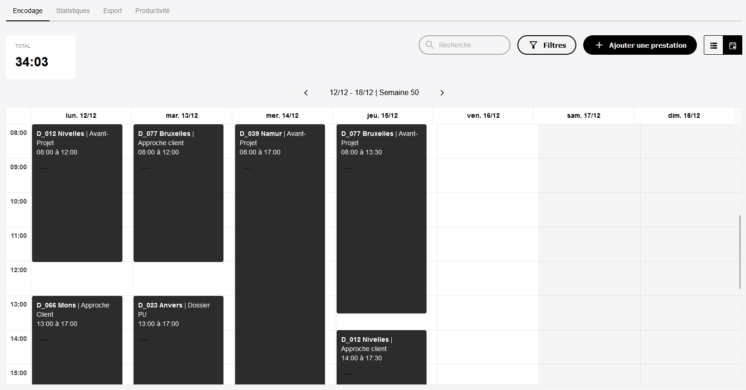Open options dots on D_039 Namur entry
The width and height of the screenshot is (746, 390).
tap(247, 168)
